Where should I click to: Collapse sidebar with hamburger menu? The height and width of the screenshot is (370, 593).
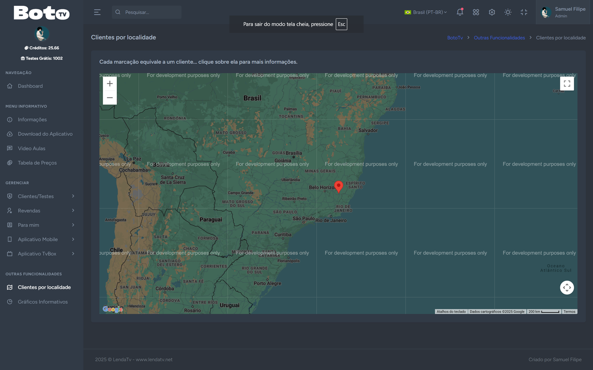coord(97,12)
